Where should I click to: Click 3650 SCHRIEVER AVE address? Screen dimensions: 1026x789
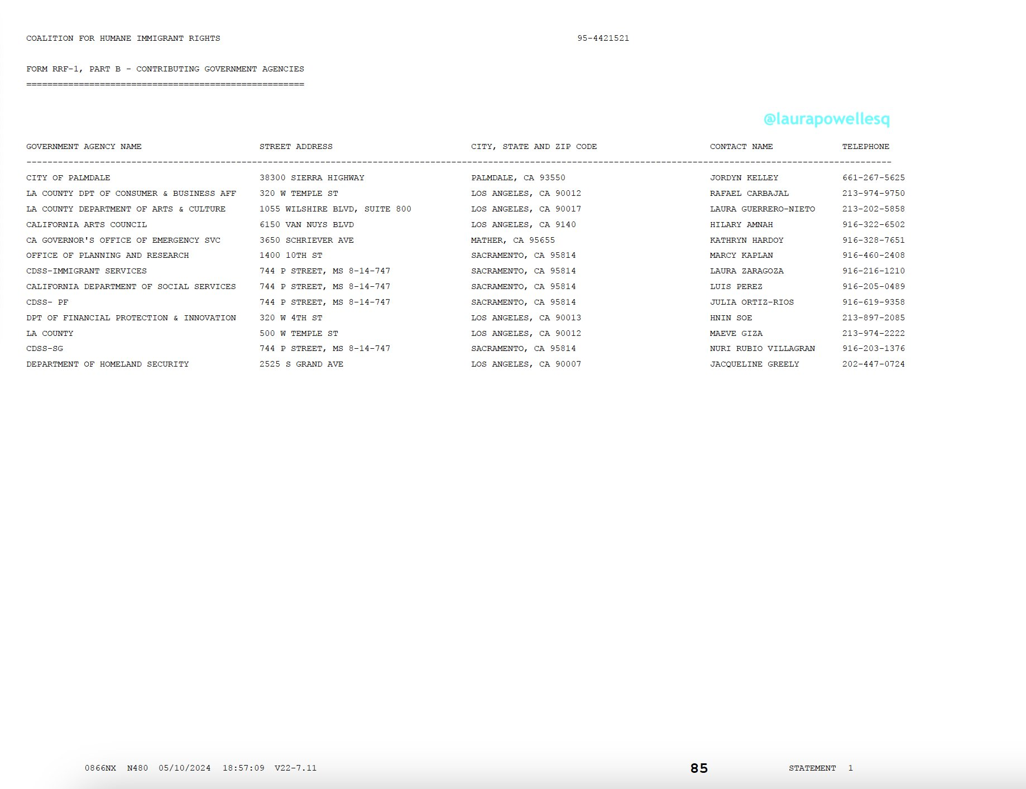coord(306,240)
